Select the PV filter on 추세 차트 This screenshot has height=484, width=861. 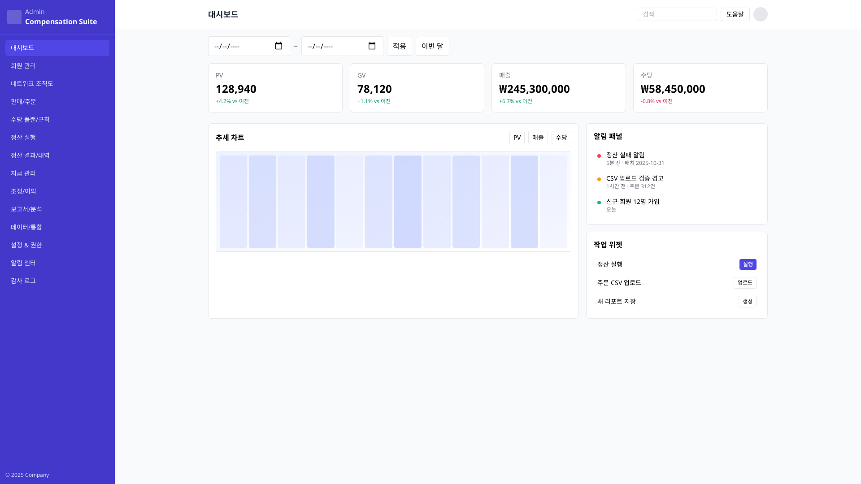point(517,138)
